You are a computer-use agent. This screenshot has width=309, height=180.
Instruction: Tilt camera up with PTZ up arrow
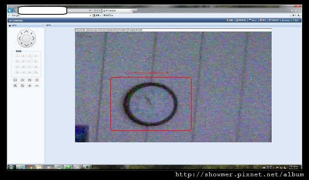tap(26, 31)
